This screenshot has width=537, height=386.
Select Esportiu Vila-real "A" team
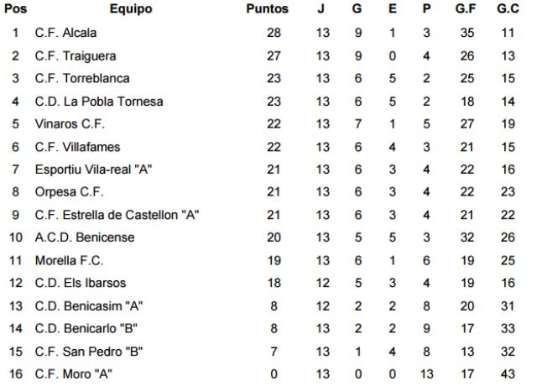tap(93, 170)
